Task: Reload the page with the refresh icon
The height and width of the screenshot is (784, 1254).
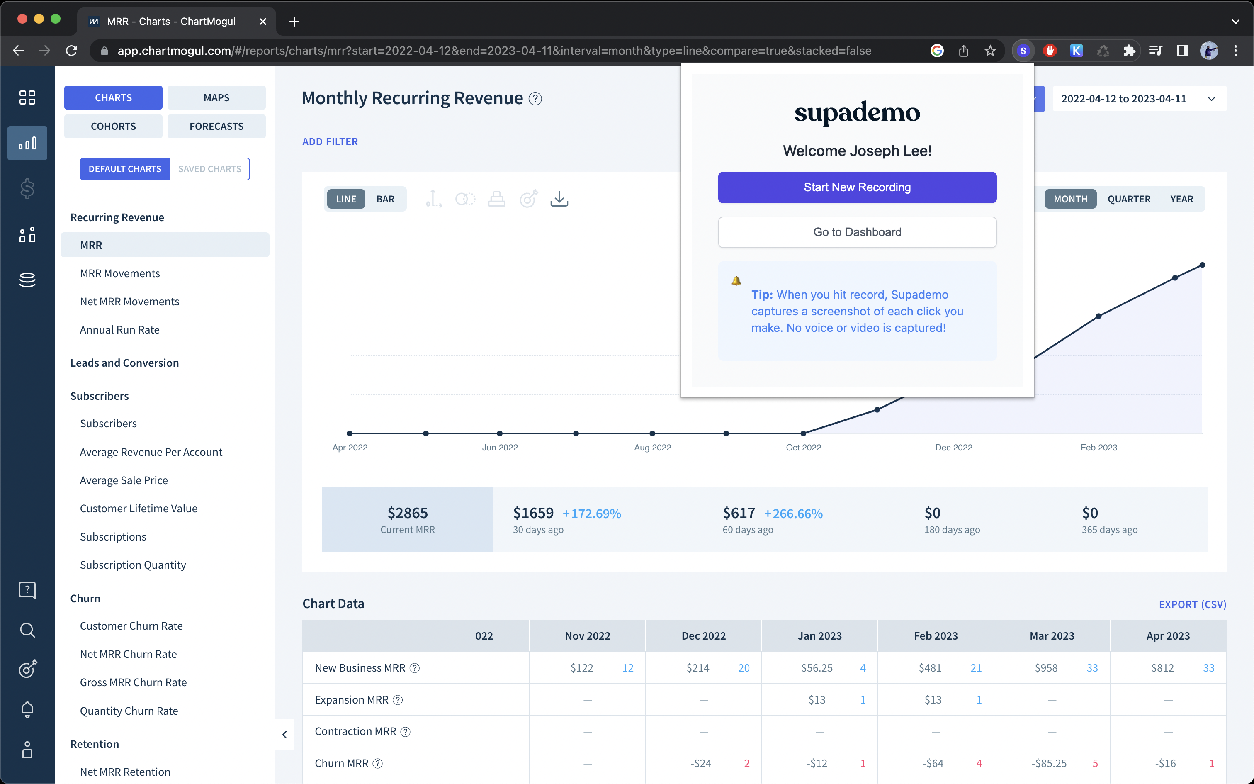Action: tap(71, 51)
